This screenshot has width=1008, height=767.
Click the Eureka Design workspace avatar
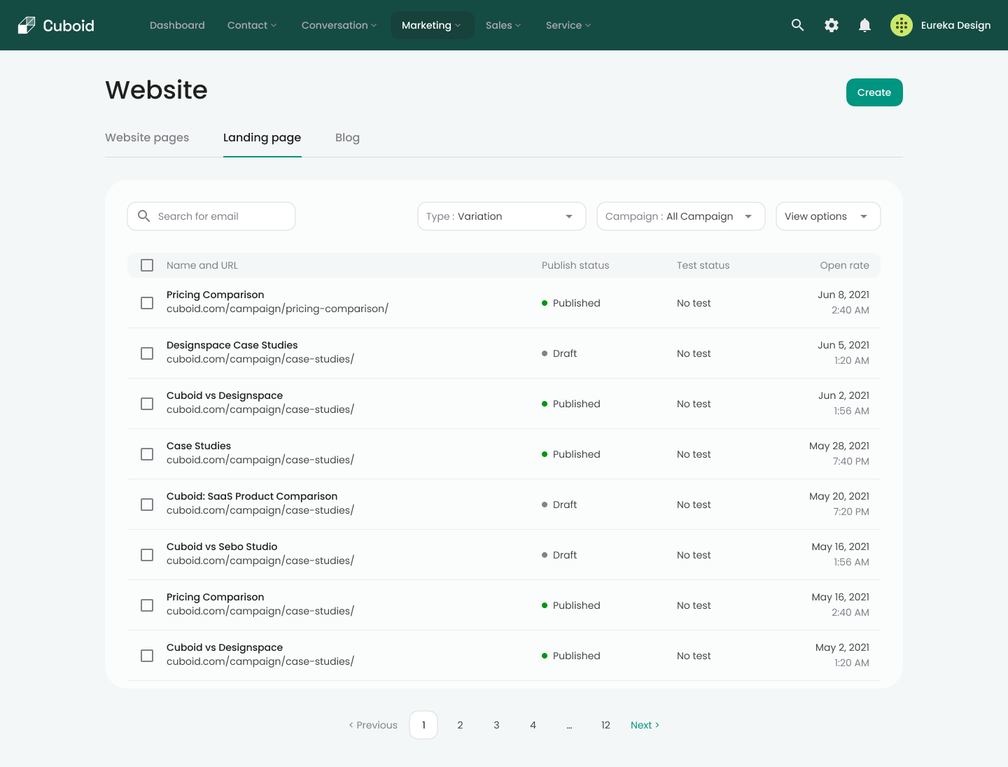pyautogui.click(x=902, y=25)
